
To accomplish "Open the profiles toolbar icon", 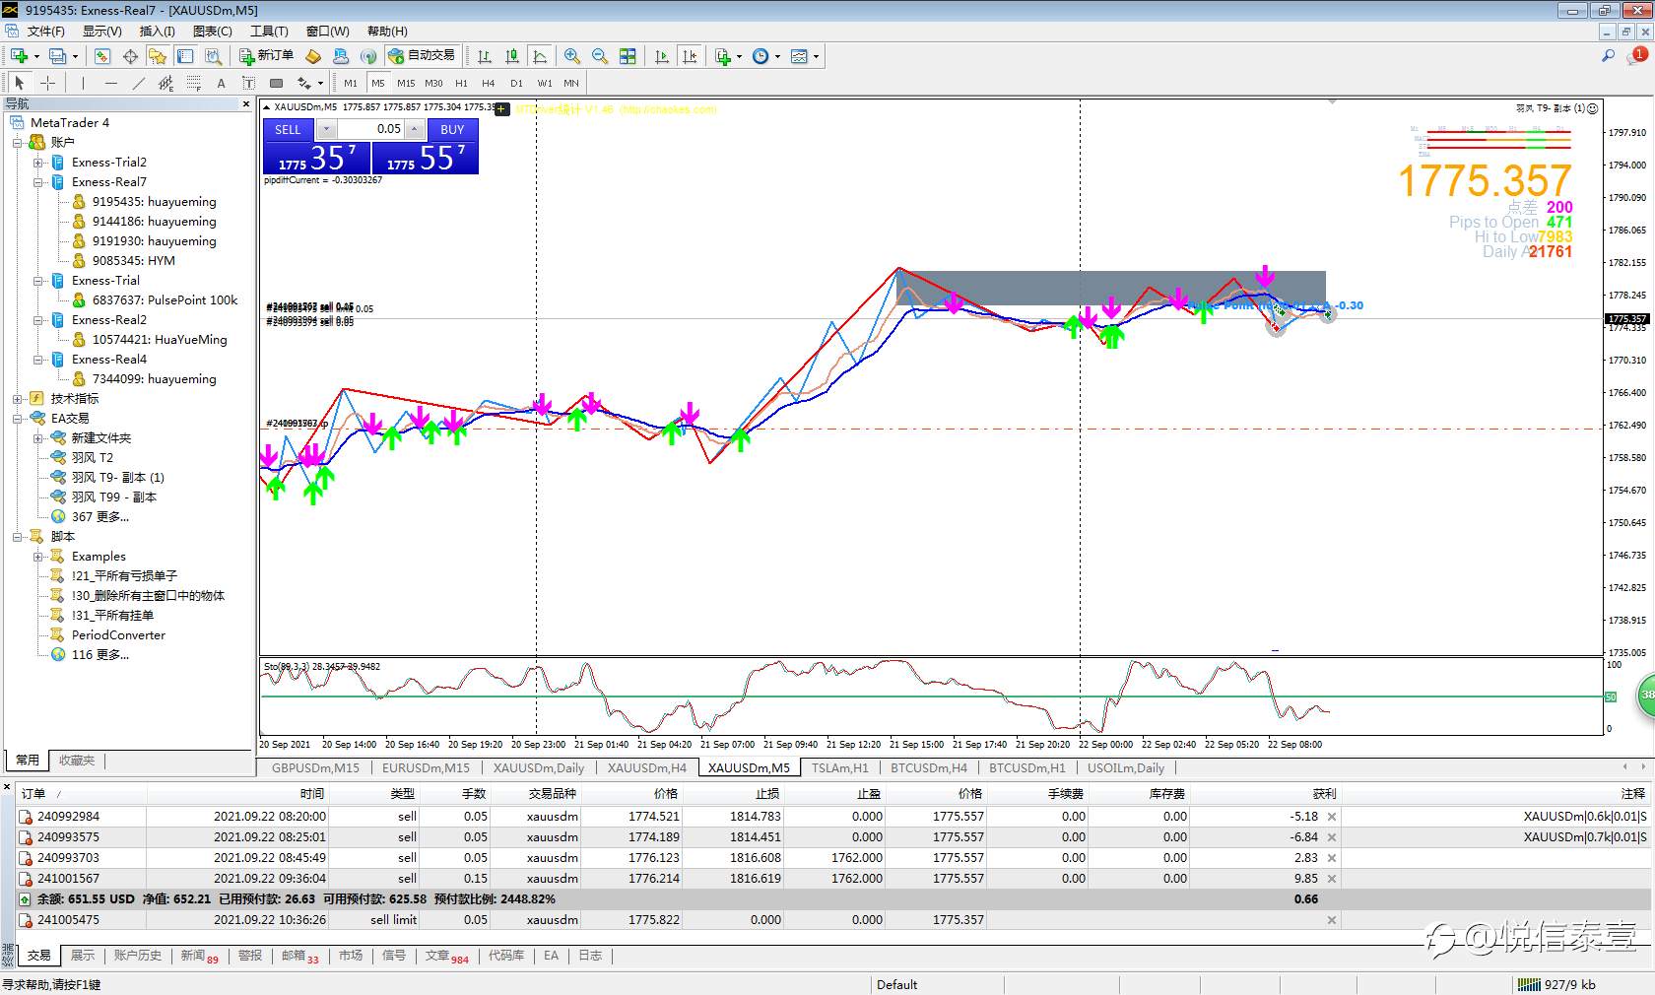I will 58,56.
